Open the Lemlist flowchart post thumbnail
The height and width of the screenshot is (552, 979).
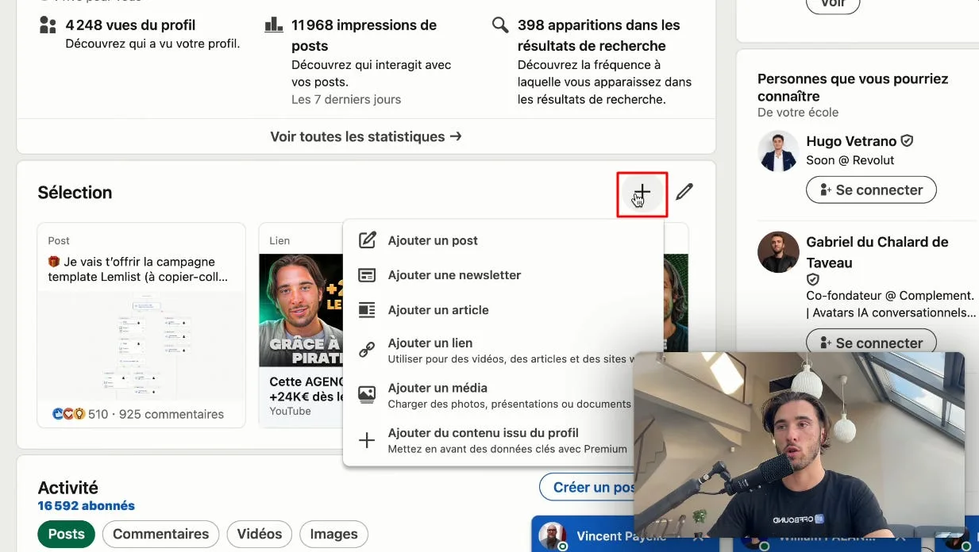click(141, 346)
